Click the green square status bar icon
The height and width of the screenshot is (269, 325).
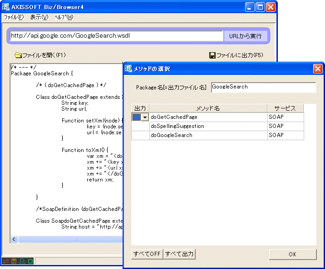click(30, 261)
